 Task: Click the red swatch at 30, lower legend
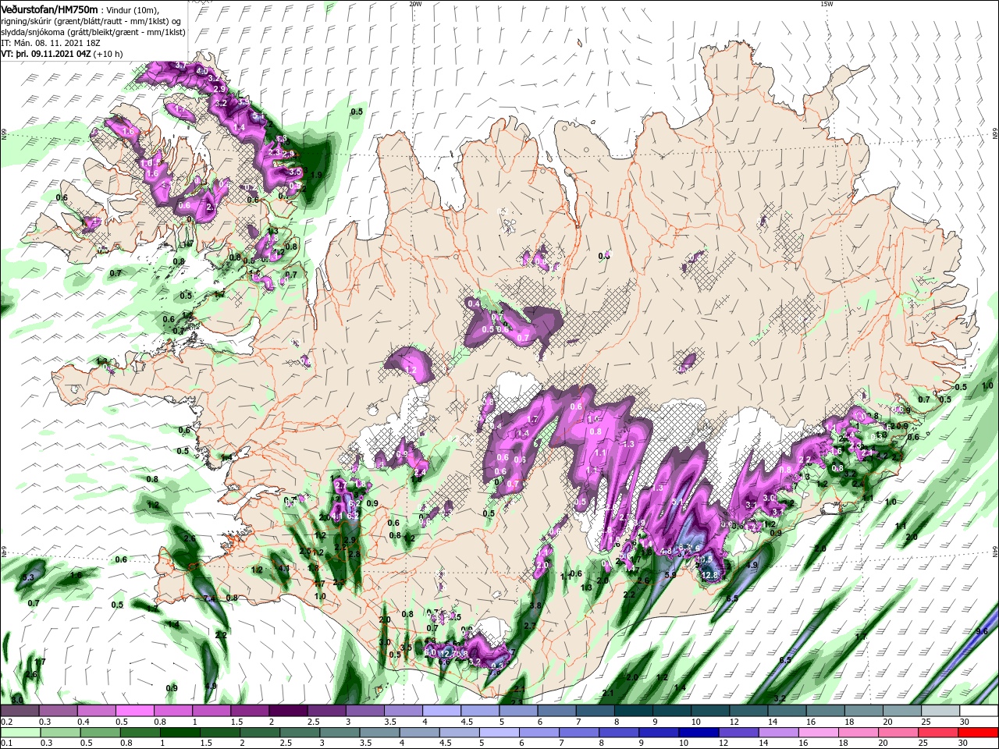click(978, 732)
